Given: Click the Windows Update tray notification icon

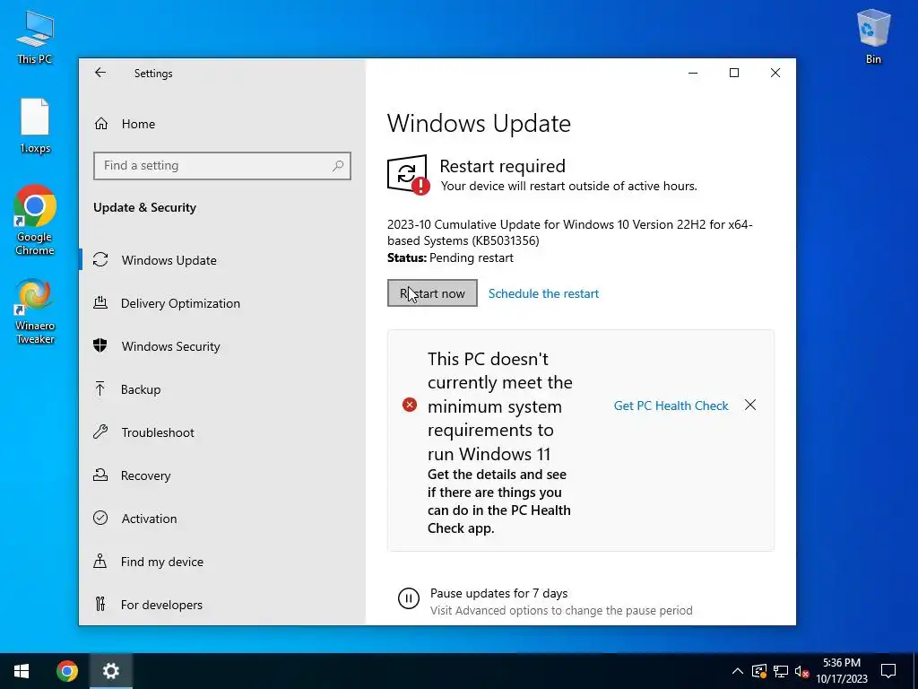Looking at the screenshot, I should [758, 671].
